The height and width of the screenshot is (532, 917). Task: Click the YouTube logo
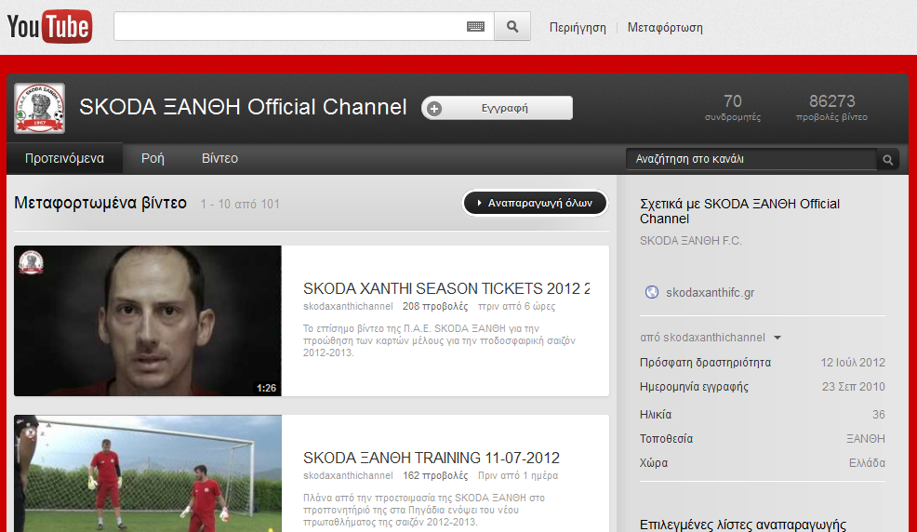coord(49,27)
